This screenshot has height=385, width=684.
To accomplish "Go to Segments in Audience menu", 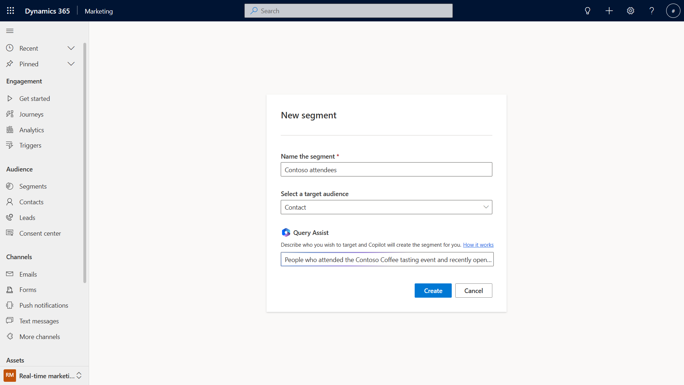I will pyautogui.click(x=33, y=186).
